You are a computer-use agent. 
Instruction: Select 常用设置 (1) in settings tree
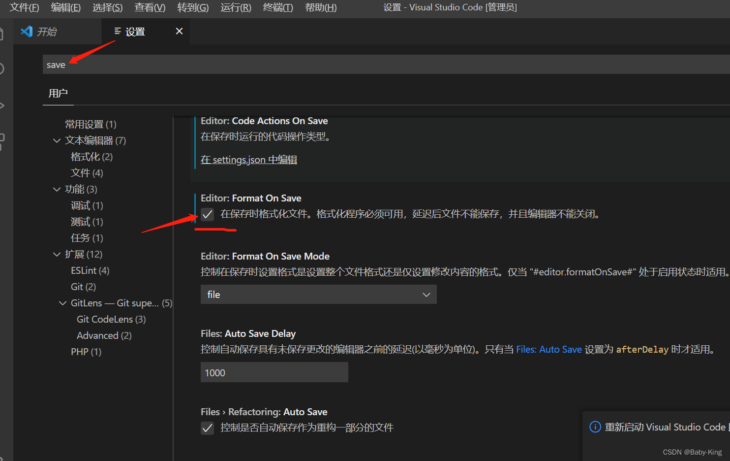tap(91, 124)
